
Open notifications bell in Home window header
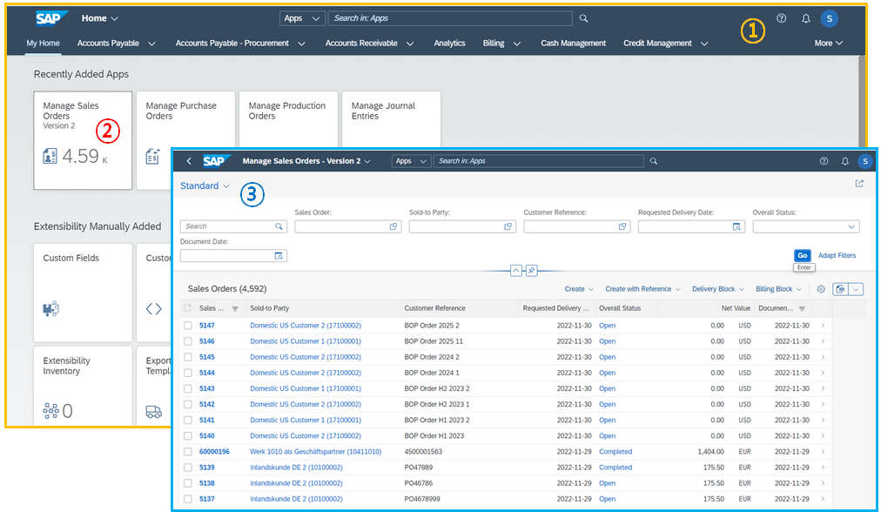click(806, 18)
